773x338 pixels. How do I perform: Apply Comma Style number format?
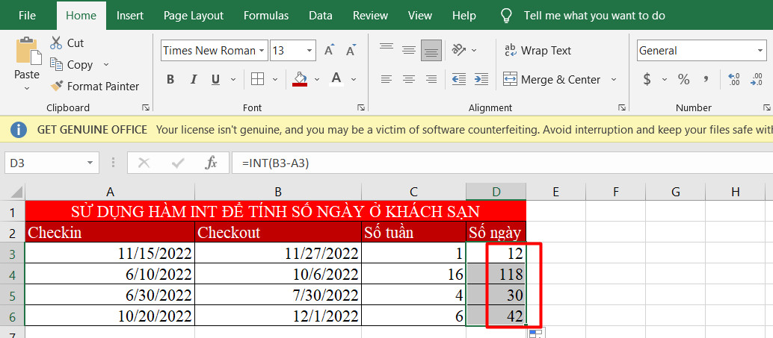click(x=706, y=79)
